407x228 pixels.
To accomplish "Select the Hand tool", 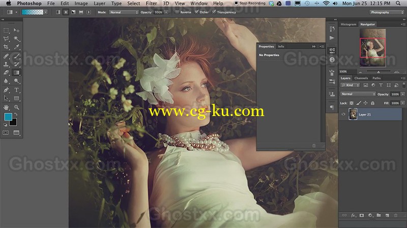I will click(6, 107).
